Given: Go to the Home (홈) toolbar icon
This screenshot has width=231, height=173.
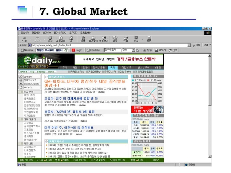Looking at the screenshot, I should pos(71,39).
